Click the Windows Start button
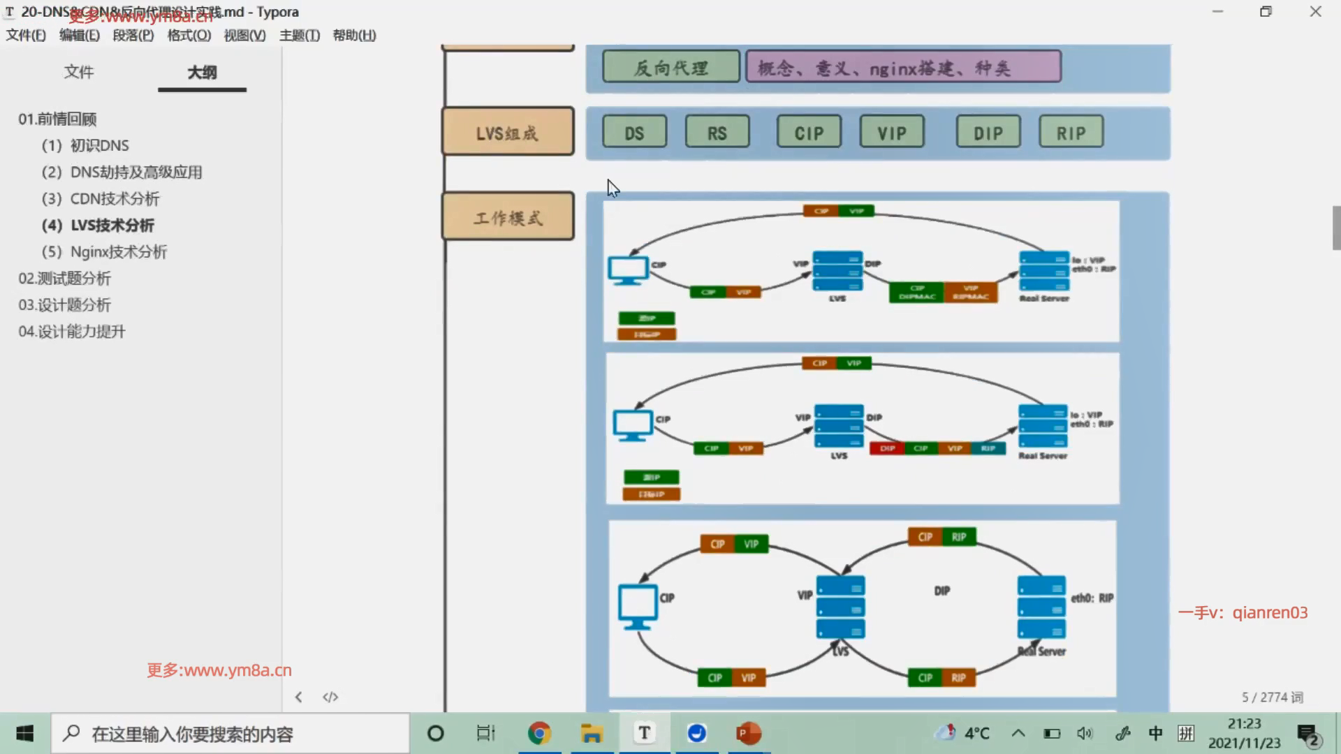Viewport: 1341px width, 754px height. tap(25, 733)
